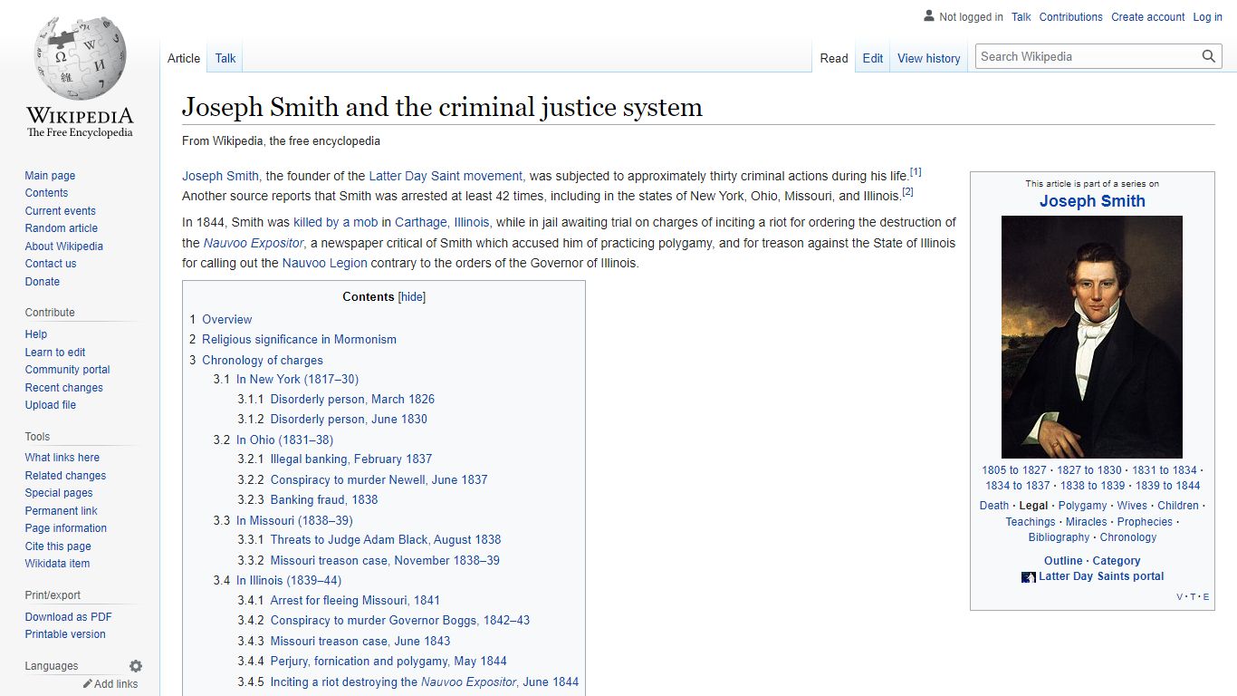Click the Log in link
1237x696 pixels.
[1207, 17]
